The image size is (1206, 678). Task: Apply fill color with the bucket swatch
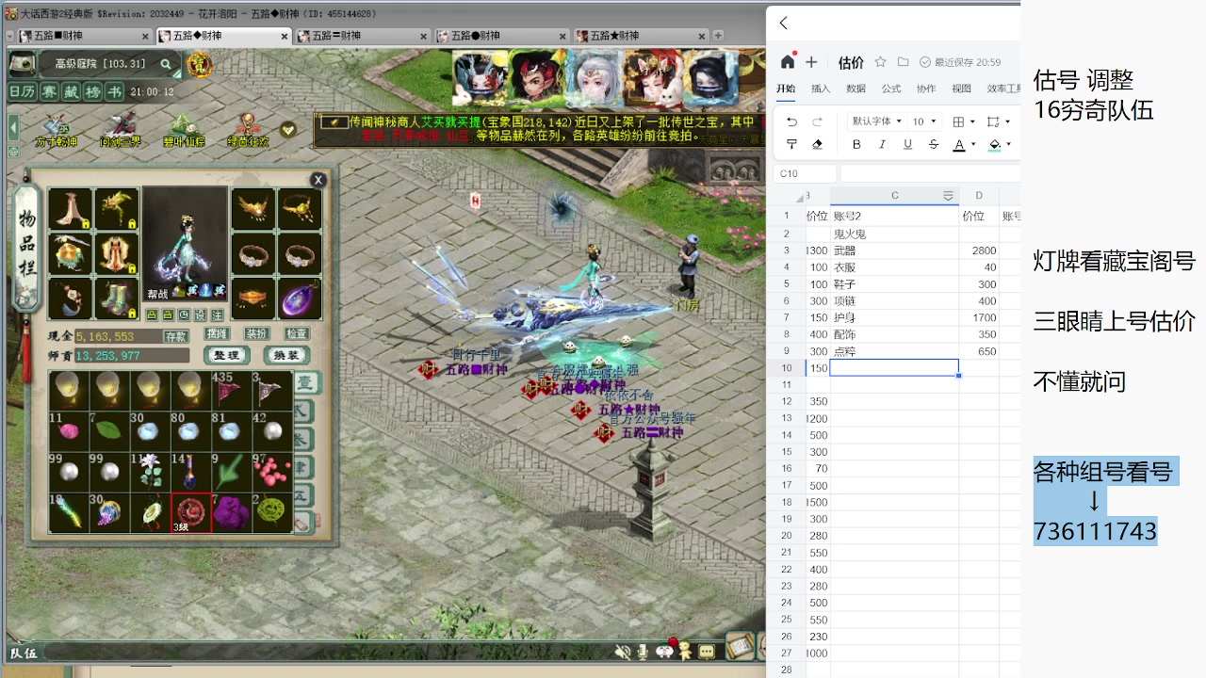994,145
